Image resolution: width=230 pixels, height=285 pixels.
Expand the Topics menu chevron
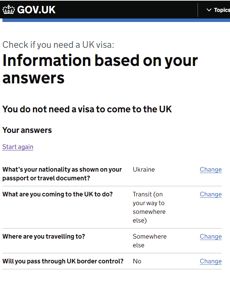(209, 10)
